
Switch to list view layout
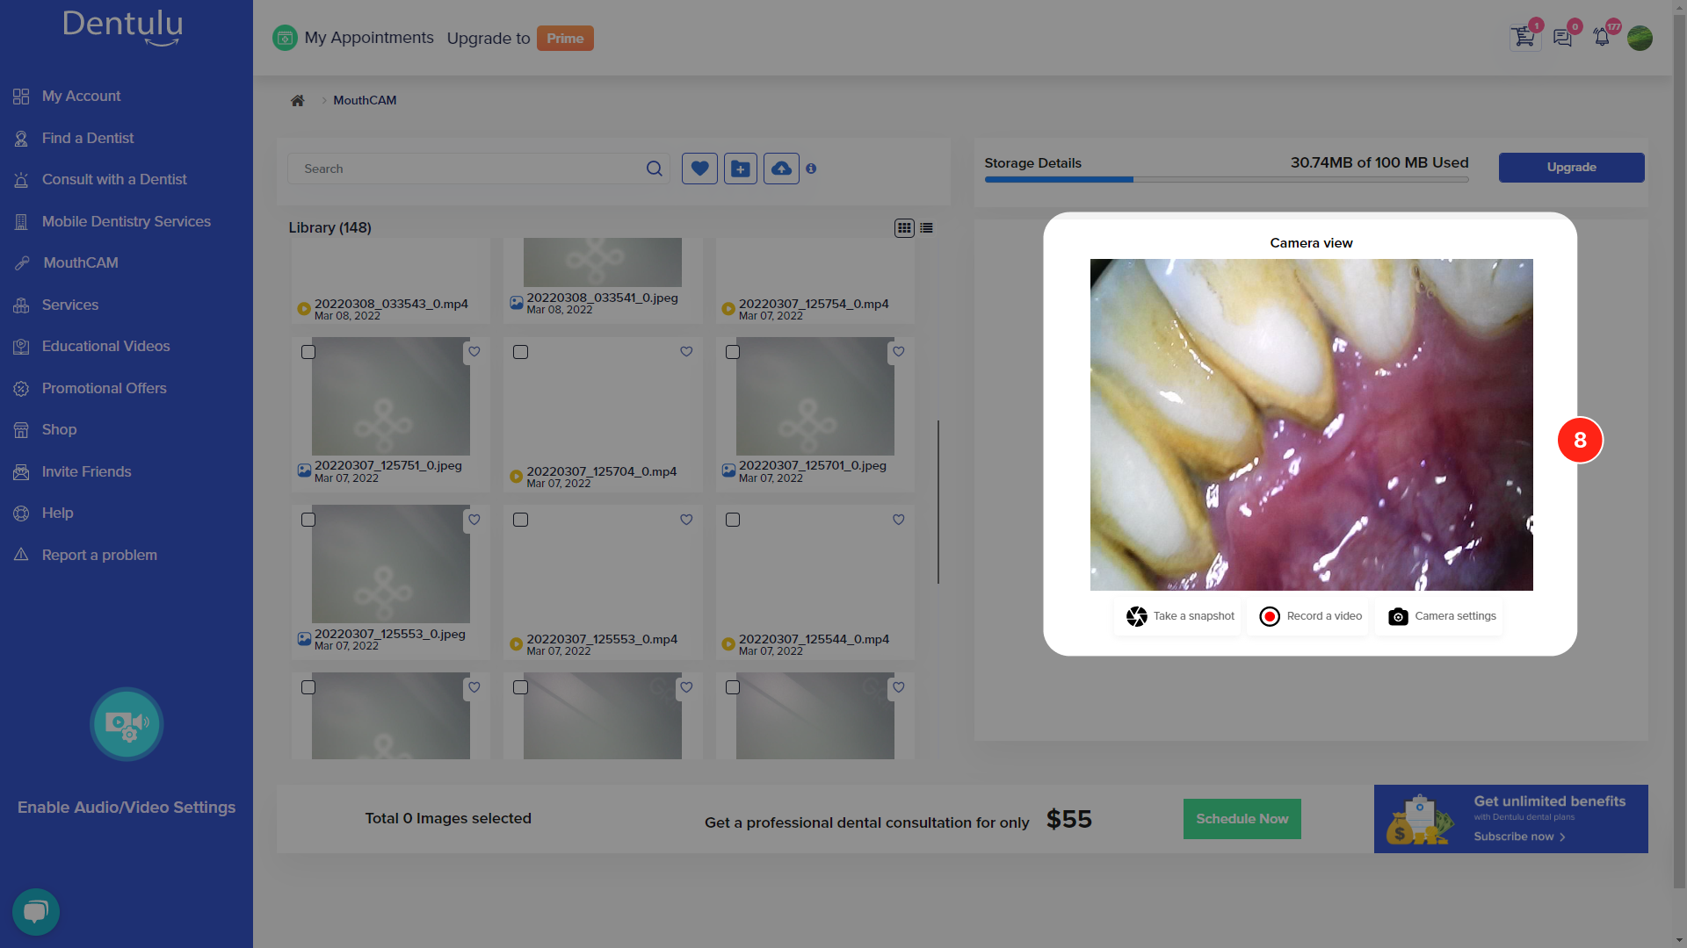coord(927,226)
